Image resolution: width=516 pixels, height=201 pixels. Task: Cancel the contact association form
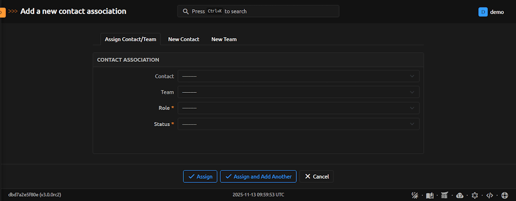tap(316, 176)
